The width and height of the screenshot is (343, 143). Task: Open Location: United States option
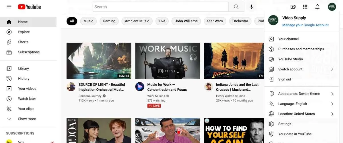pos(302,114)
